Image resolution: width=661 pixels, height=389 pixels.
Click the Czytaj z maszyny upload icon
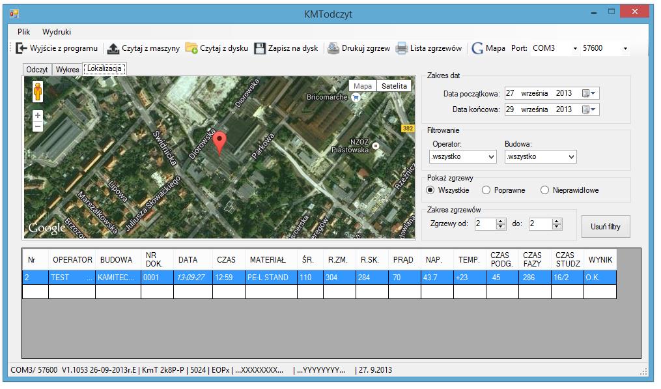tap(113, 48)
